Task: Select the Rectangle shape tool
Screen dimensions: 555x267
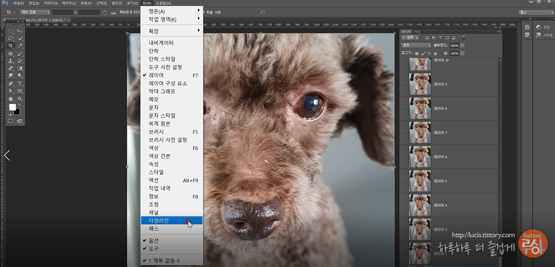Action: (x=20, y=90)
